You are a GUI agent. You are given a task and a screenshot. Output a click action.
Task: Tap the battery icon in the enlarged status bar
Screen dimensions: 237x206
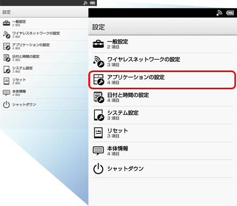(230, 13)
